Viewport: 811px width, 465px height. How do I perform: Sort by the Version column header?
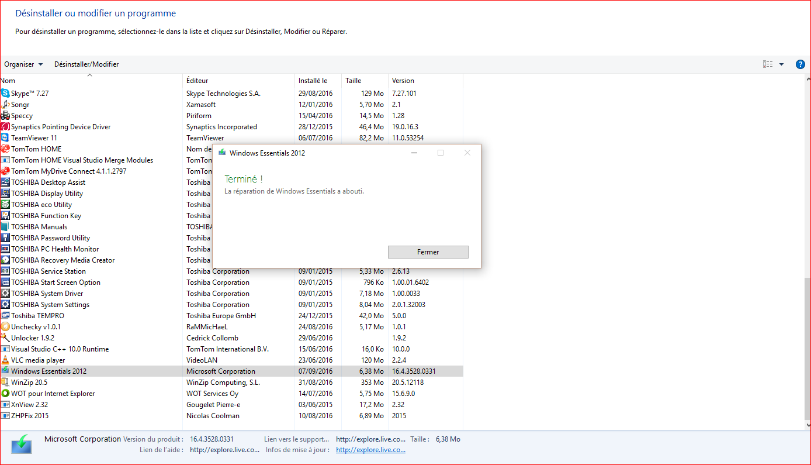tap(425, 81)
